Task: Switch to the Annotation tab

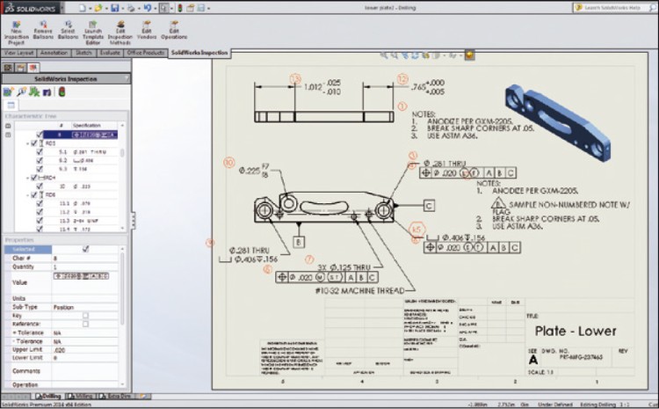Action: (53, 53)
